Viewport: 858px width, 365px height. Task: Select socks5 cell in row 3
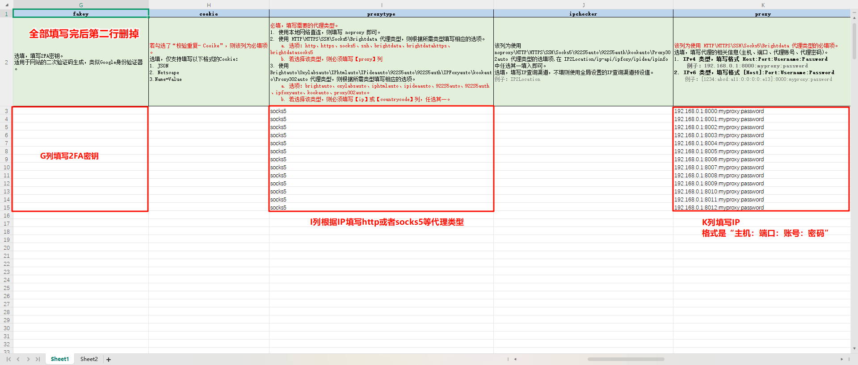click(x=381, y=111)
